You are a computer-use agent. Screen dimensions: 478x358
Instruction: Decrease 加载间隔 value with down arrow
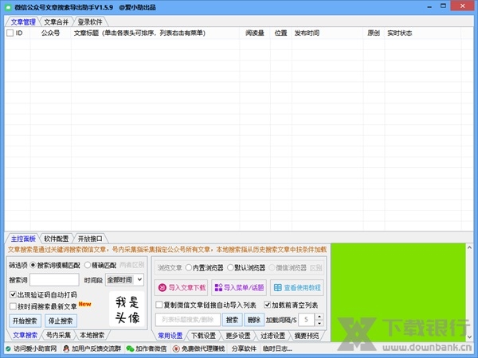[319, 323]
